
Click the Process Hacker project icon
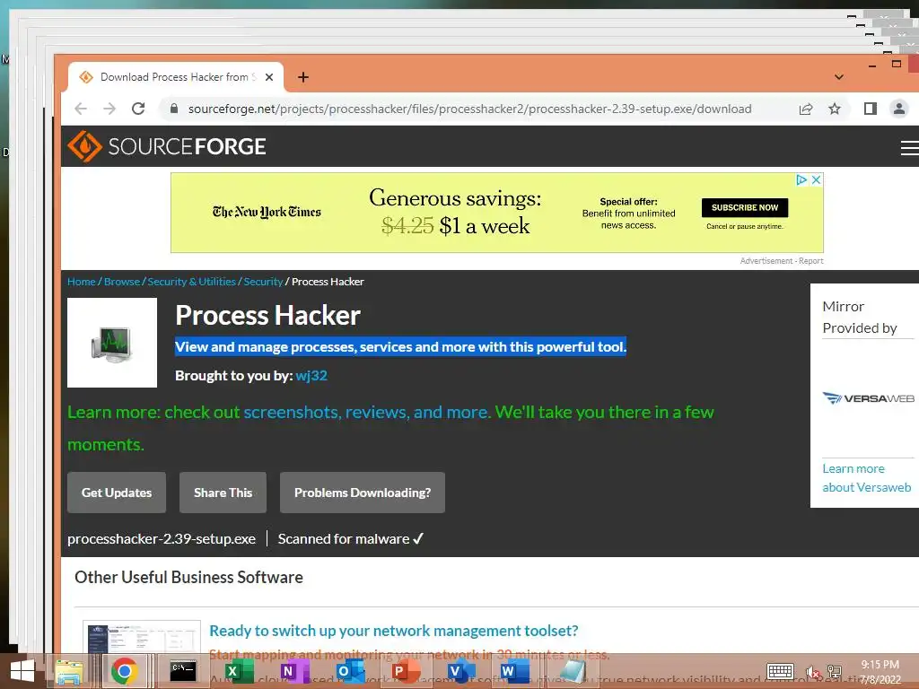[x=112, y=343]
